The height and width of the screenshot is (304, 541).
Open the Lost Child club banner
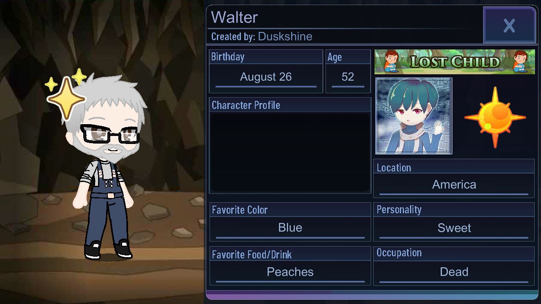coord(455,62)
